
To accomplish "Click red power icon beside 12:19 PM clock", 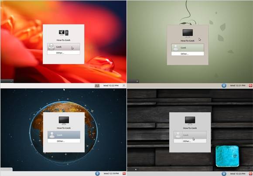I will click(124, 173).
